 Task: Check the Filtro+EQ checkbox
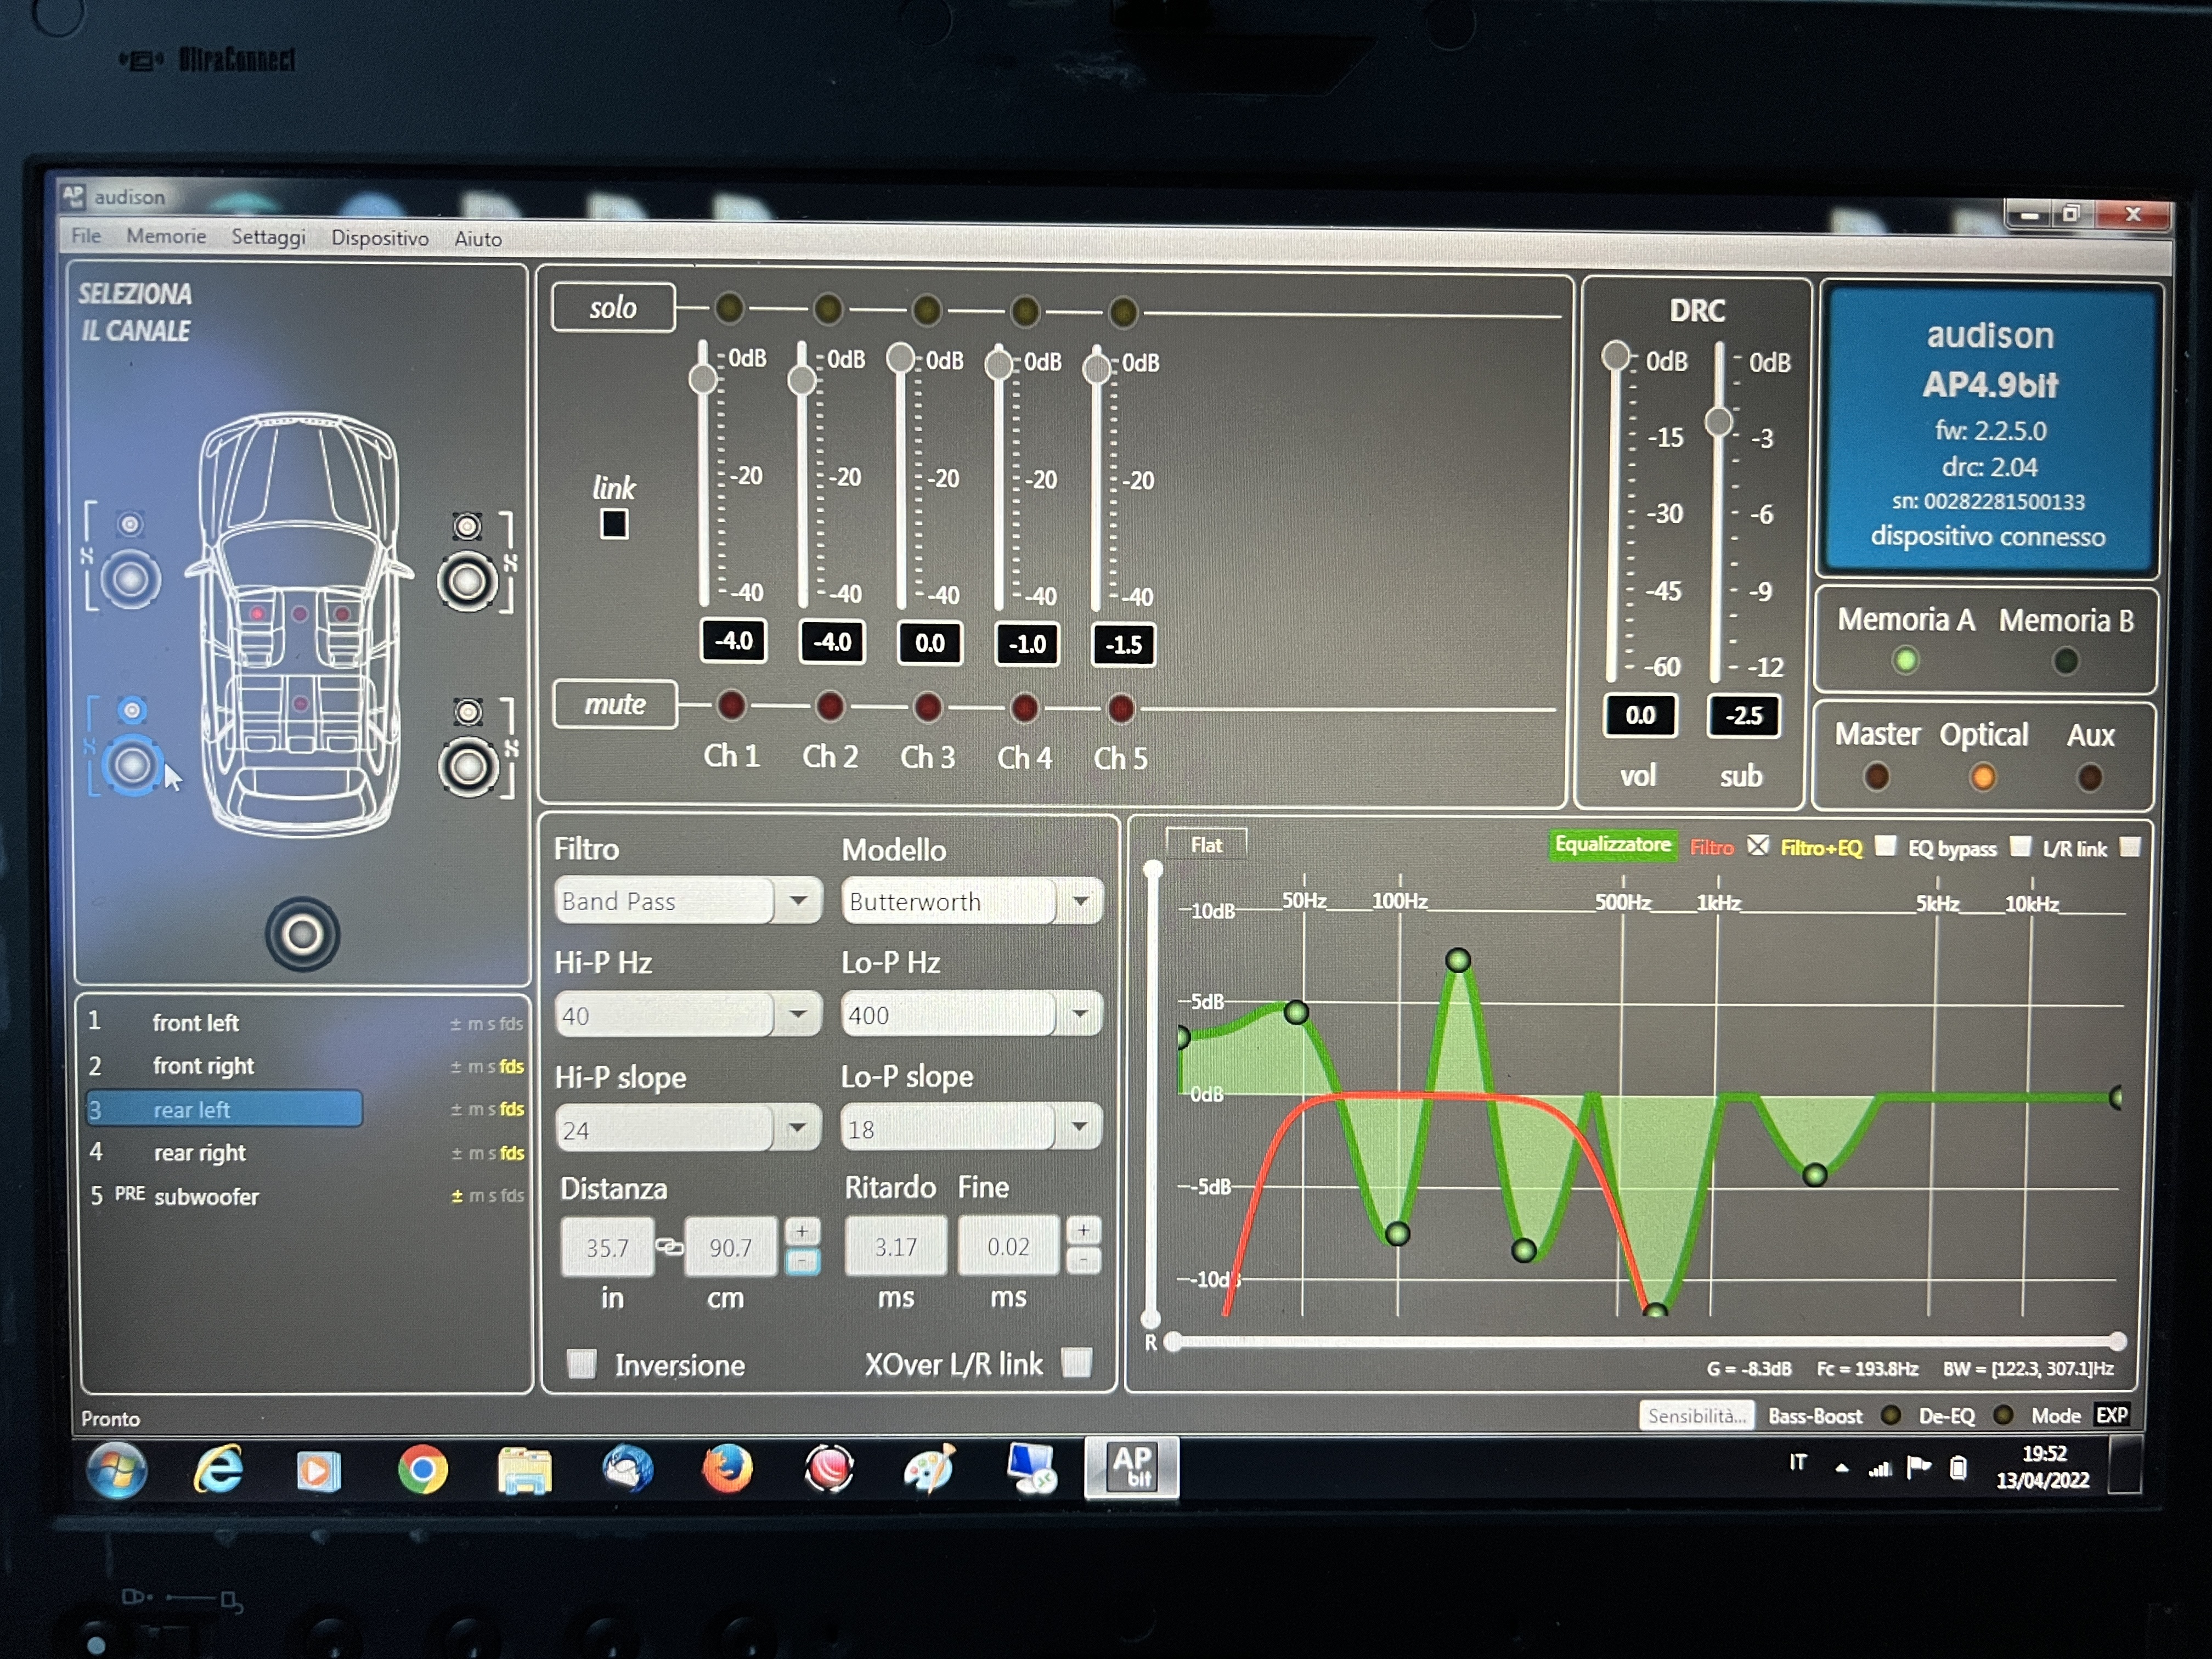click(x=1885, y=846)
